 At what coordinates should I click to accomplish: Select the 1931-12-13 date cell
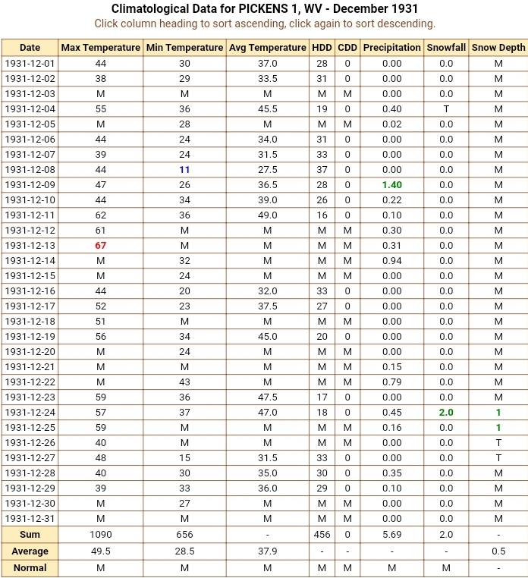(x=30, y=246)
